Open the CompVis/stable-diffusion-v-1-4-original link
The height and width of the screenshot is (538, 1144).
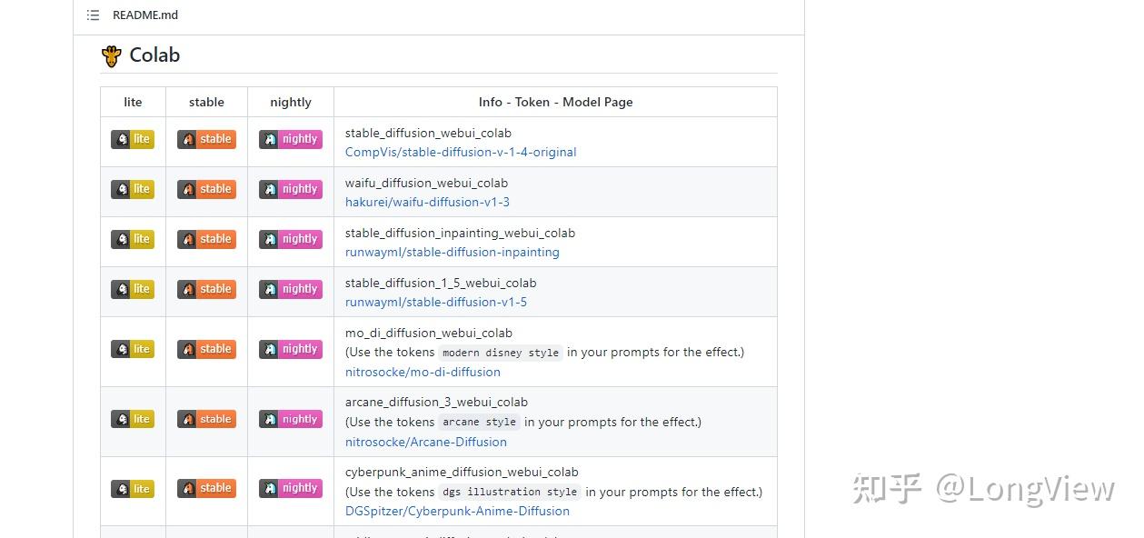[461, 153]
